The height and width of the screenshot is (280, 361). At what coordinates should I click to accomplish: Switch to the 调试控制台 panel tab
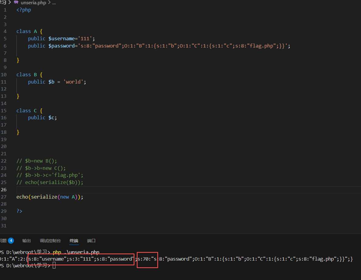pyautogui.click(x=50, y=241)
